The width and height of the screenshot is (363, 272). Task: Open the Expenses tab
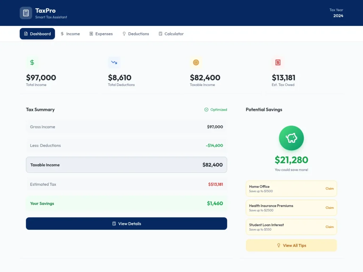click(101, 34)
